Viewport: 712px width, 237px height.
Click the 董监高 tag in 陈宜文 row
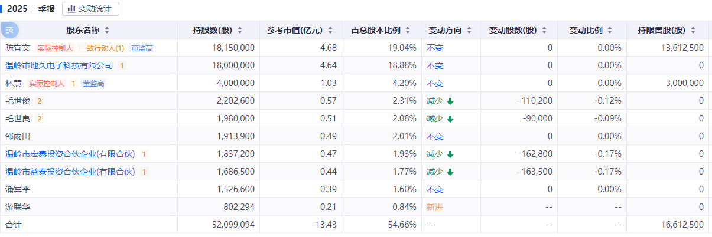coord(142,48)
